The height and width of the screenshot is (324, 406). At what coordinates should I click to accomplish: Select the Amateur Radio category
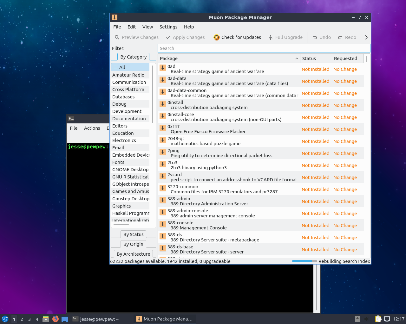[130, 75]
